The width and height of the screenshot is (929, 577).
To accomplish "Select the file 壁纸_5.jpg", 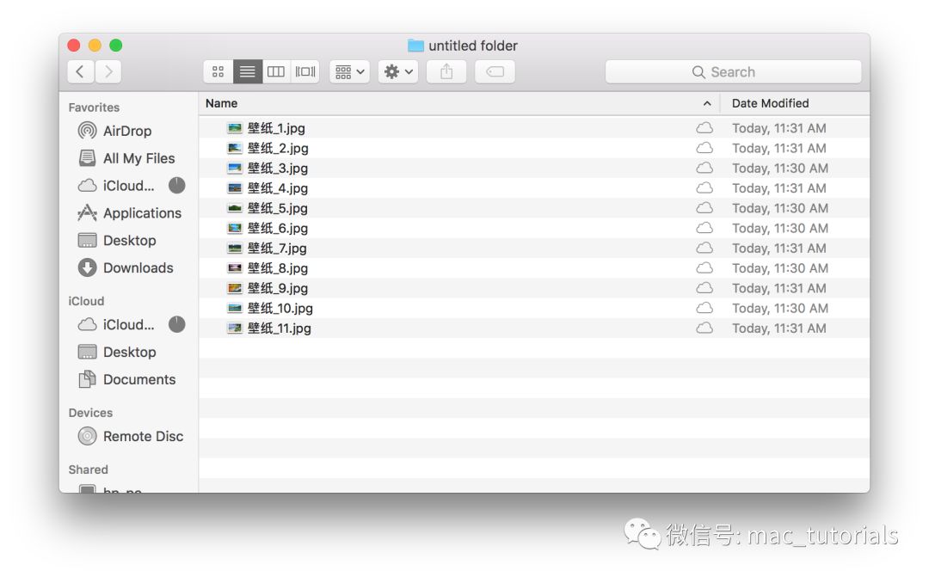I will click(x=277, y=208).
